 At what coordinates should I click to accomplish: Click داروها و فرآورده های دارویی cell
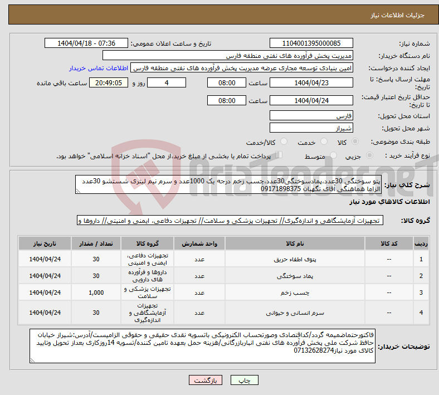click(x=147, y=276)
